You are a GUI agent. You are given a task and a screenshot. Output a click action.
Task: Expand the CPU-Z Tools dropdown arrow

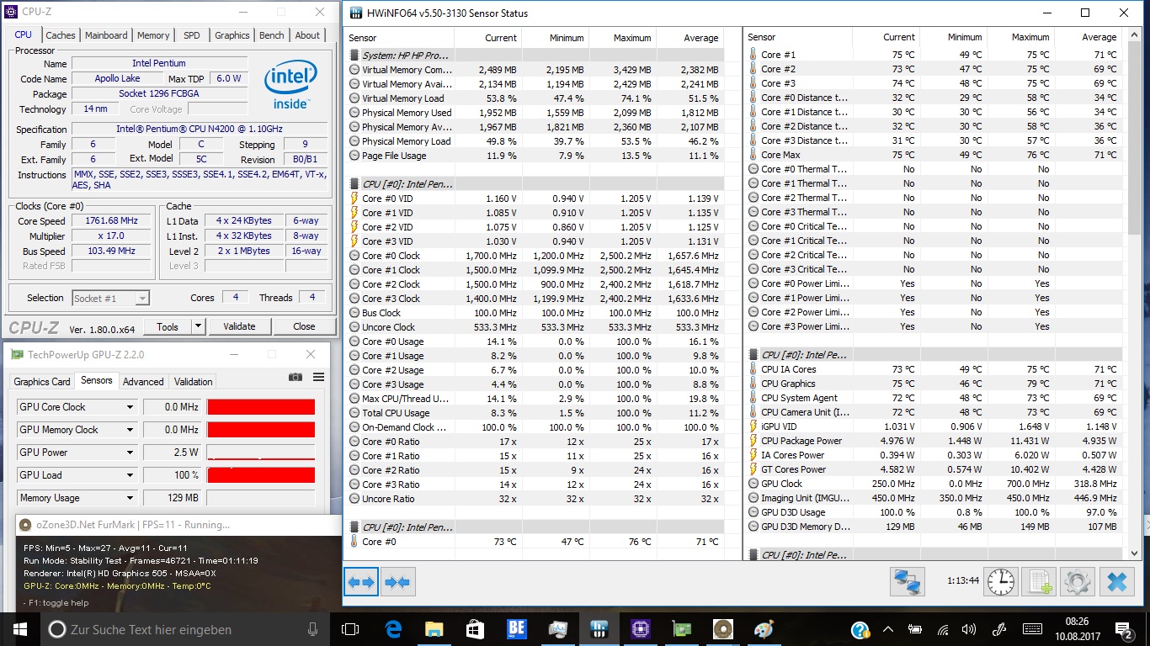pos(198,326)
